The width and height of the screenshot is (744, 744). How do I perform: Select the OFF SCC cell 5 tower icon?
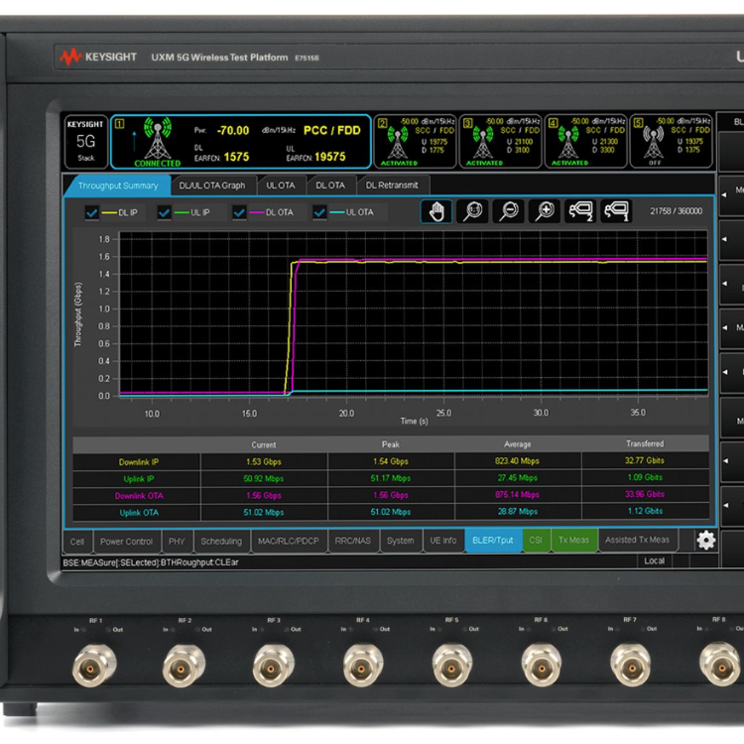(654, 142)
